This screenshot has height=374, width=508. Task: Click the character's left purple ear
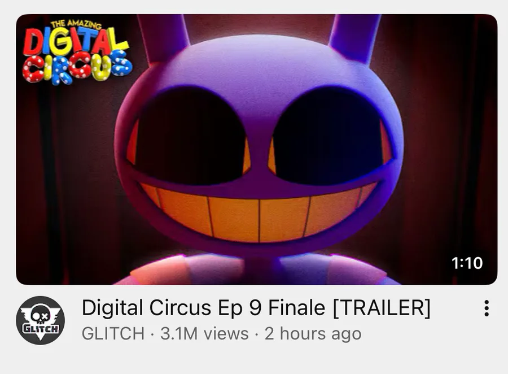click(x=163, y=36)
